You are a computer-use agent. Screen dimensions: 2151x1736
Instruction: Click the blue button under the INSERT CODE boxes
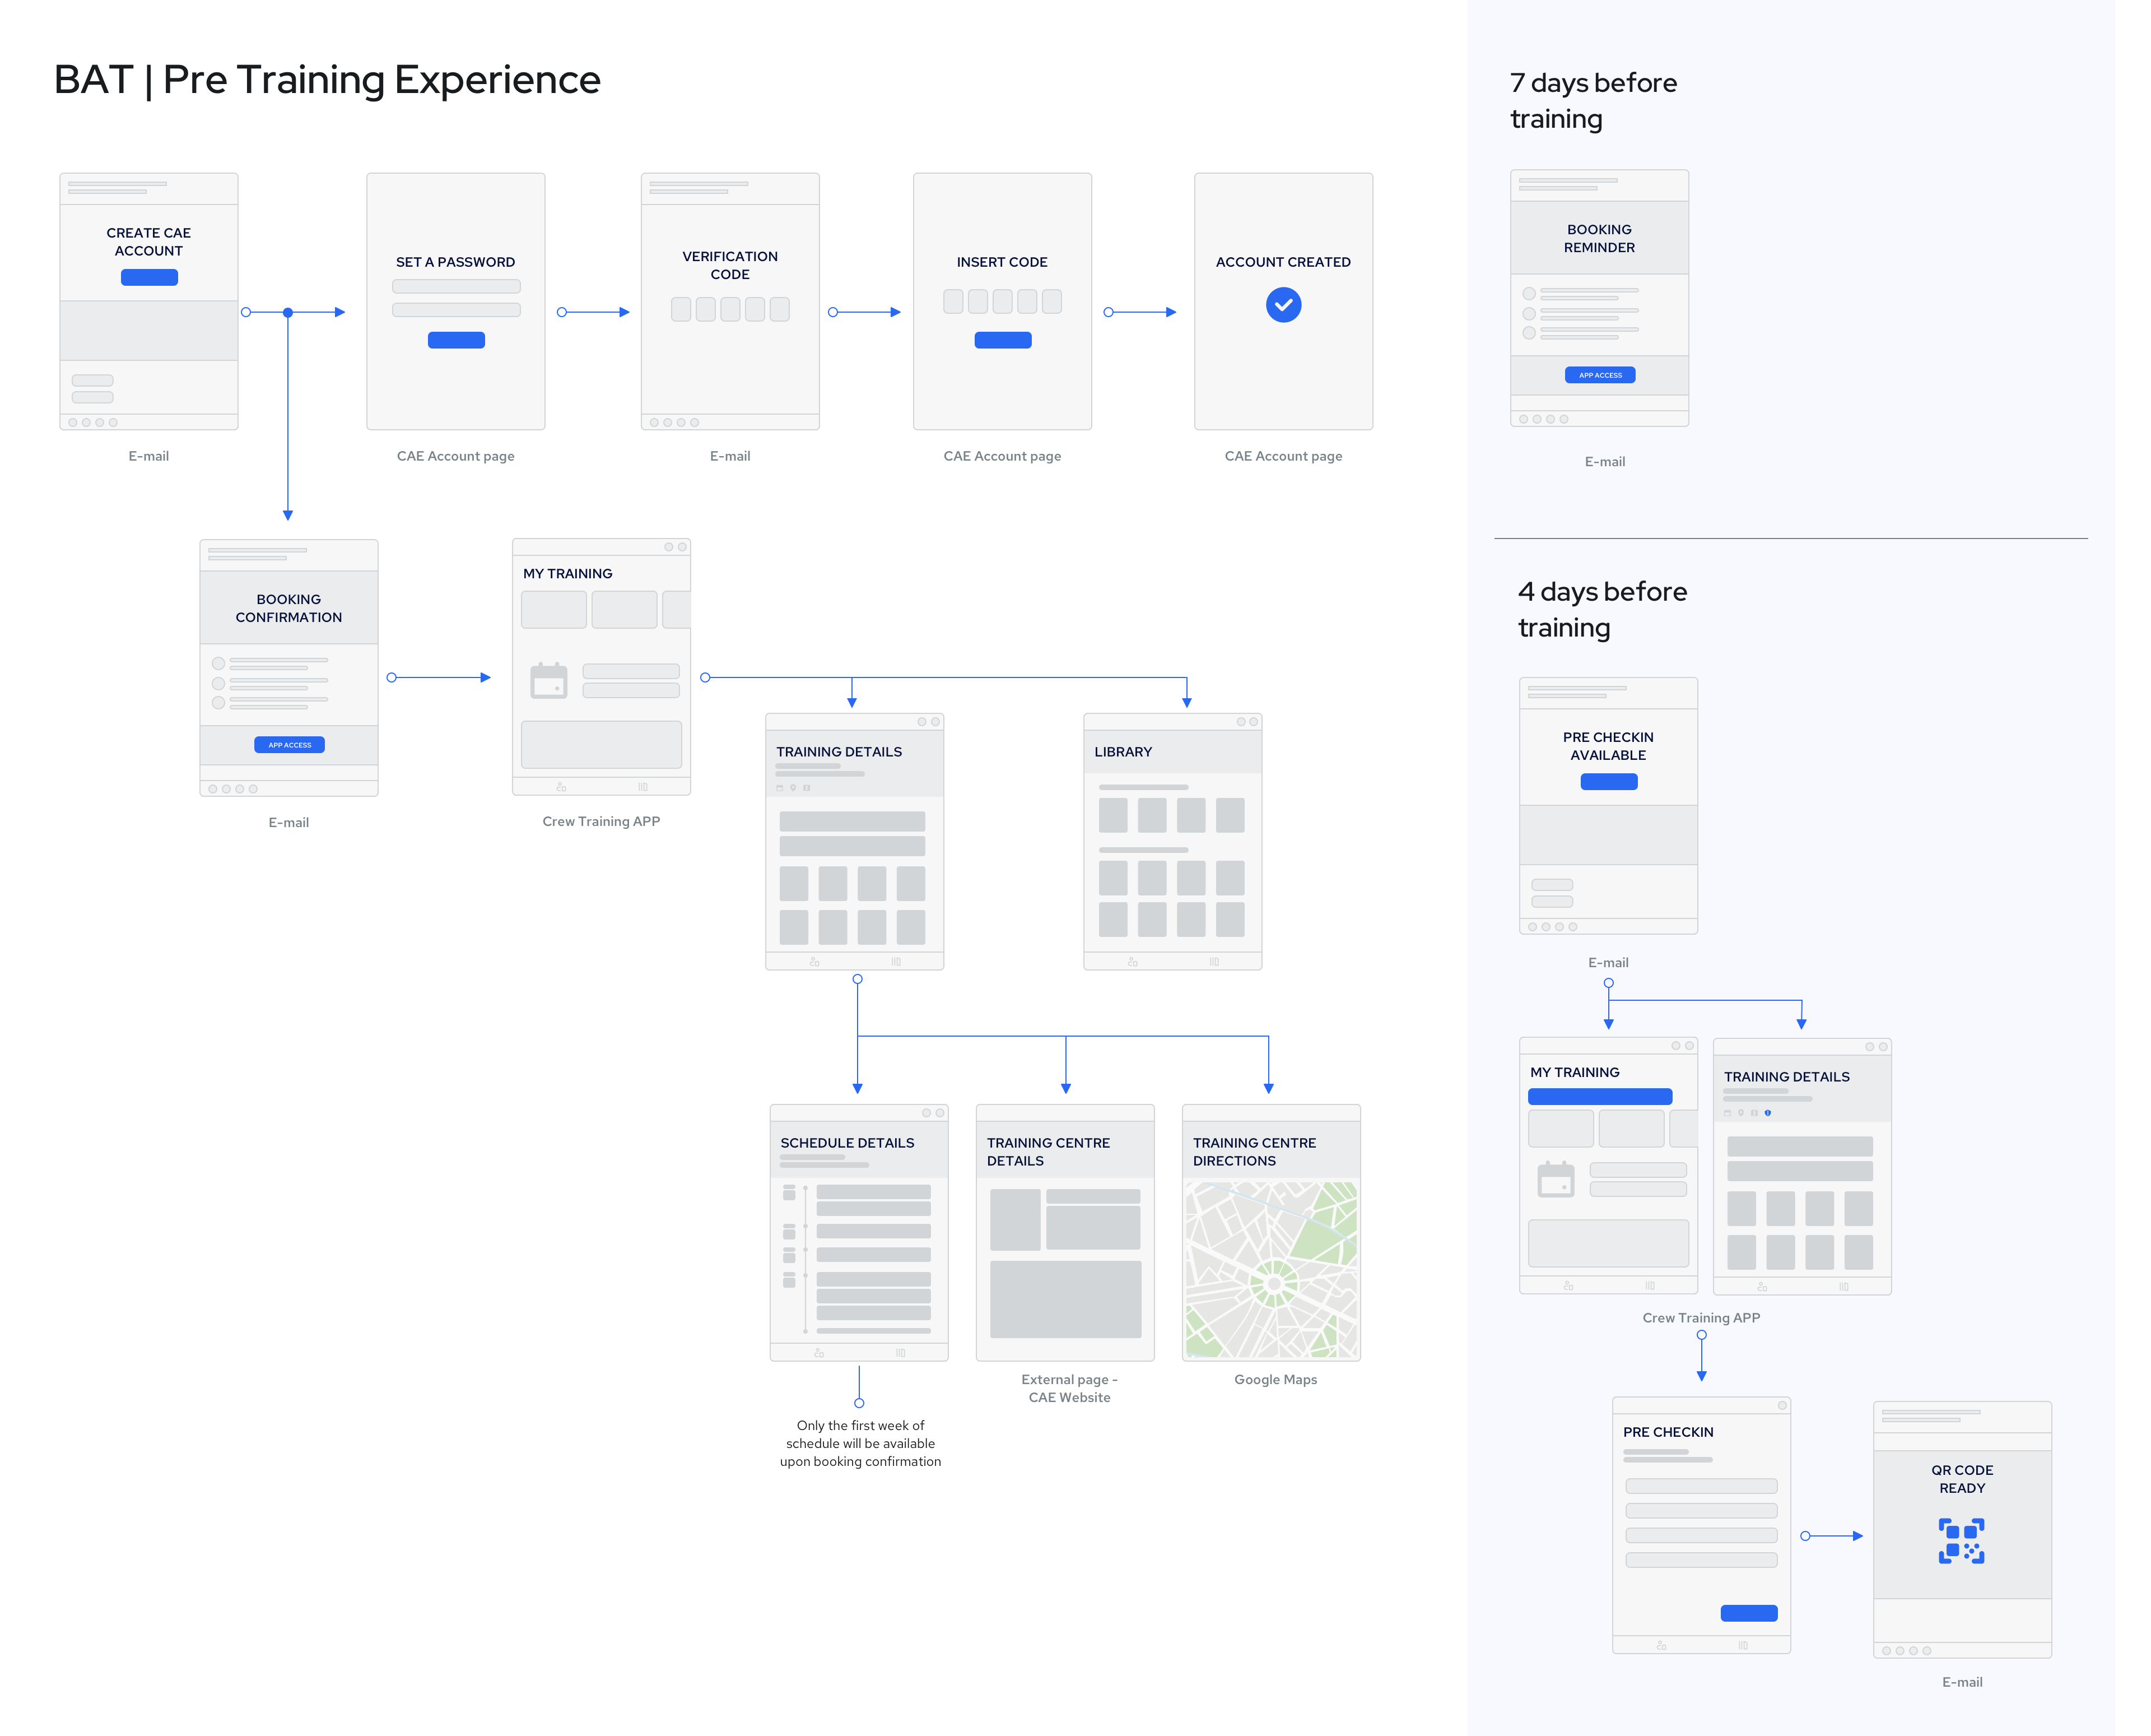point(1003,340)
